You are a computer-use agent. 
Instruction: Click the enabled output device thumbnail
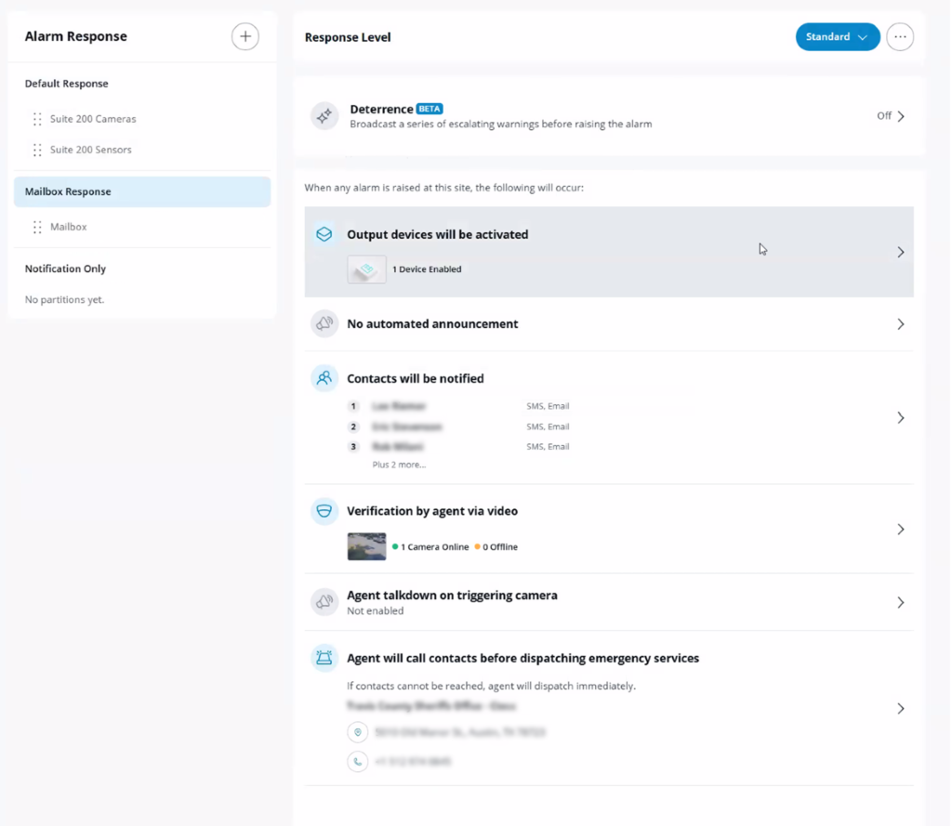(366, 269)
